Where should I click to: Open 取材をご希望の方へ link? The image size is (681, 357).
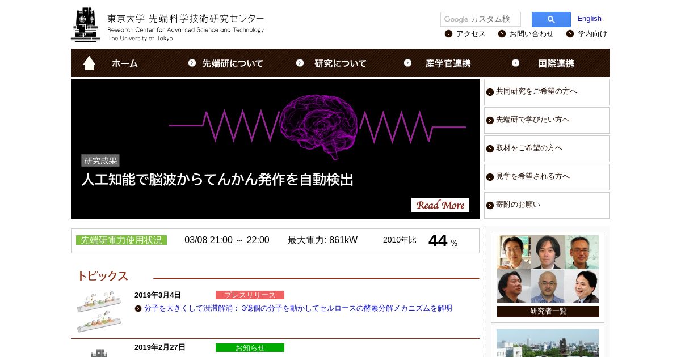tap(529, 148)
